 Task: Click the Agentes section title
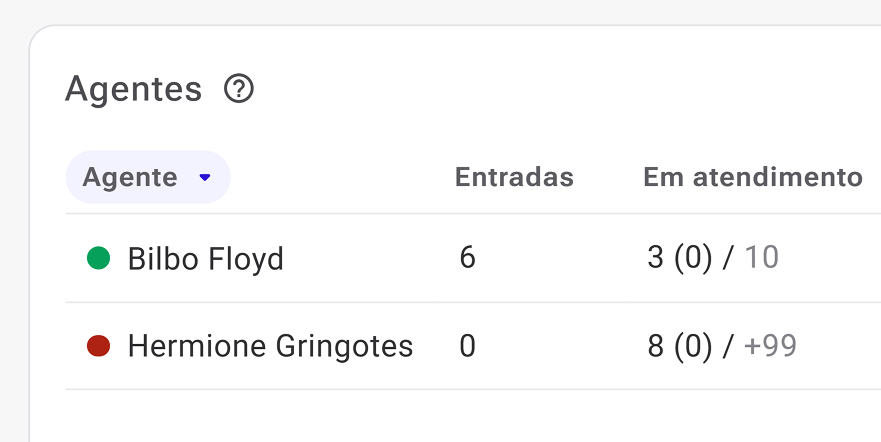[134, 89]
